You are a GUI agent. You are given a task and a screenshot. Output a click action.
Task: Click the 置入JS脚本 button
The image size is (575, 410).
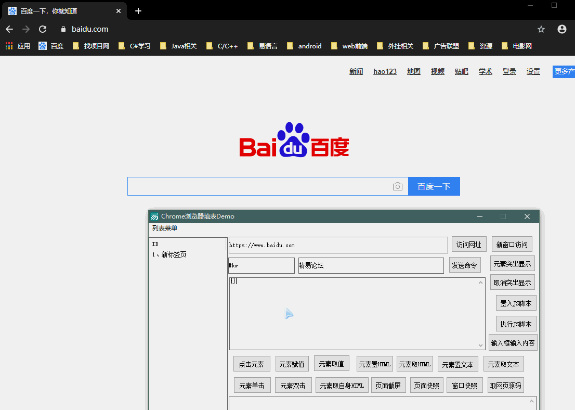point(516,303)
